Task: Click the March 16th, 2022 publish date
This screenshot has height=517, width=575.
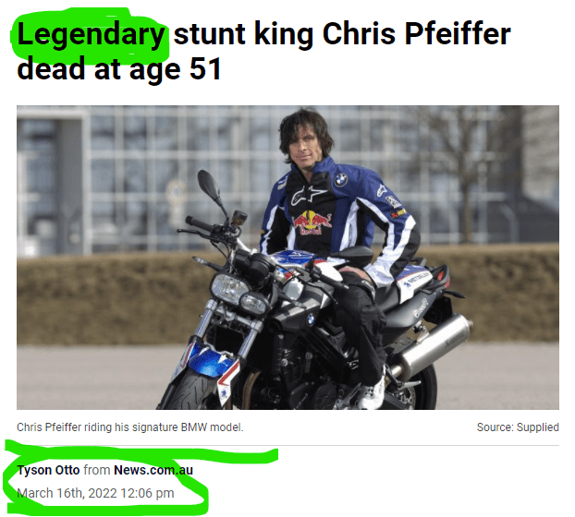Action: coord(95,493)
